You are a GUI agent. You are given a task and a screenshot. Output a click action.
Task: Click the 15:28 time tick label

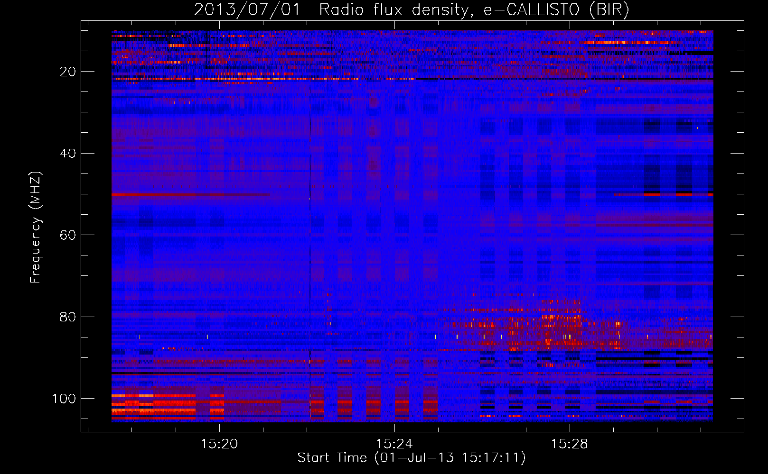[x=570, y=444]
